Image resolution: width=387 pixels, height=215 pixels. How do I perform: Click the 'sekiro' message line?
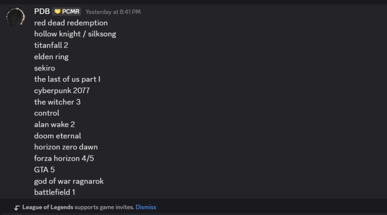45,68
